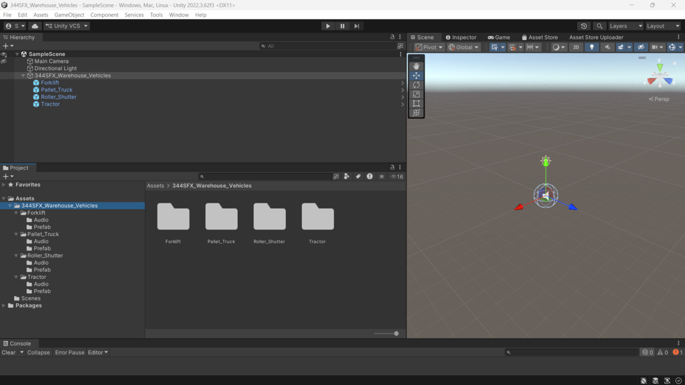Select the Rect tool in Scene

(x=416, y=103)
